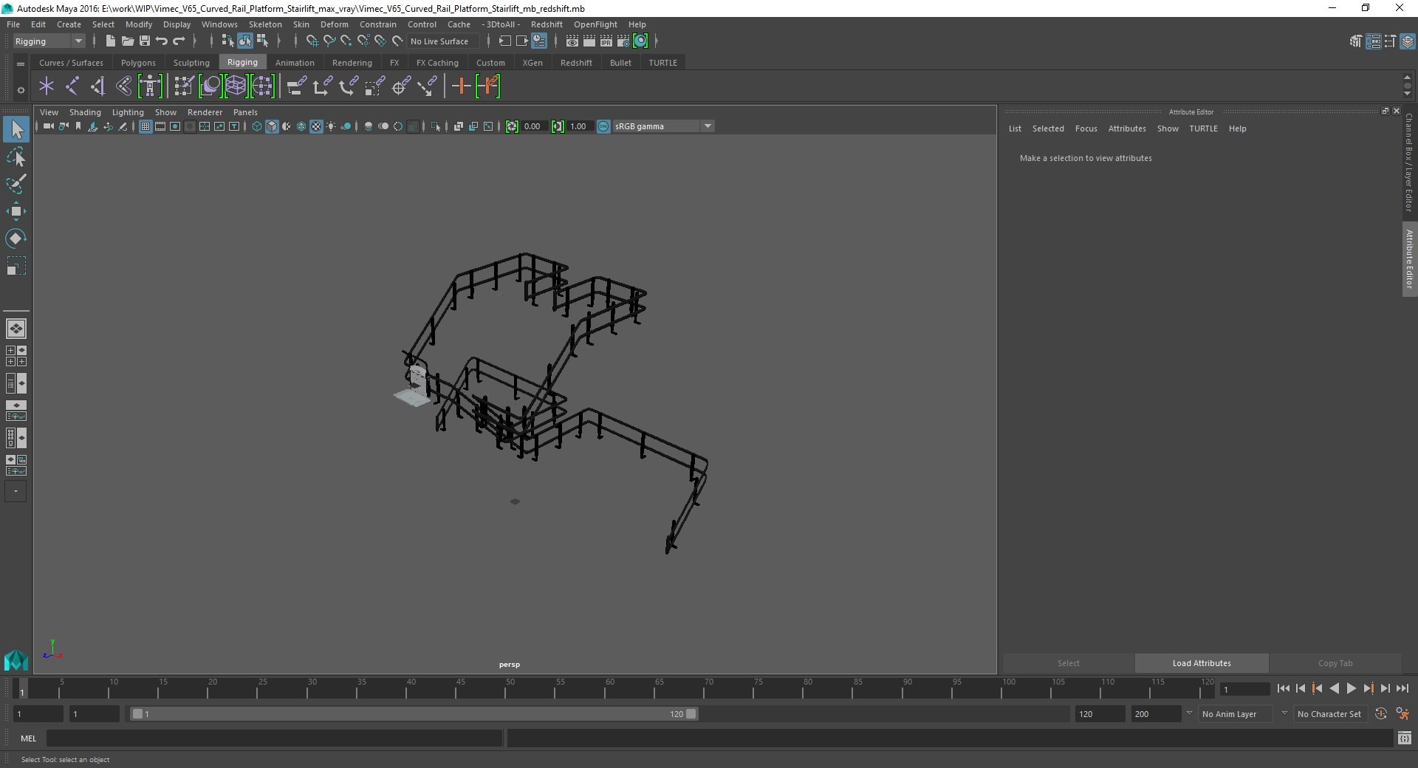Toggle the viewport grid display
Viewport: 1418px width, 768px height.
pyautogui.click(x=145, y=126)
